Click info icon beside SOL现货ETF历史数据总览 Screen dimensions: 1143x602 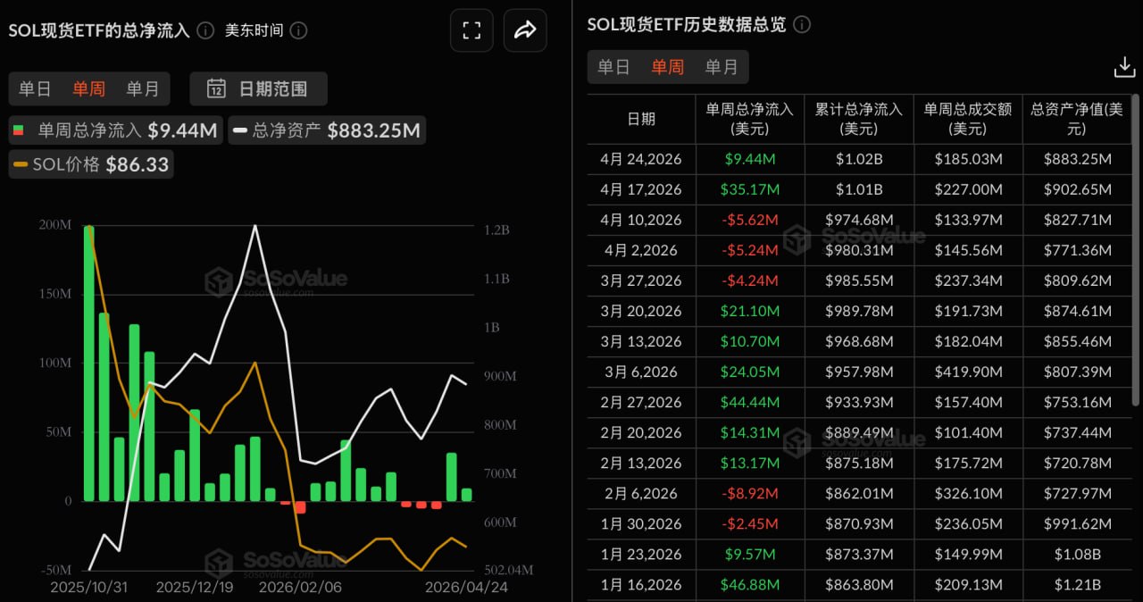pos(802,24)
